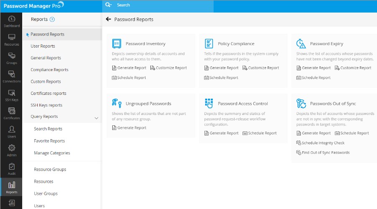Screen dimensions: 377x209
Task: Open Favorite Reports entry
Action: click(x=49, y=141)
